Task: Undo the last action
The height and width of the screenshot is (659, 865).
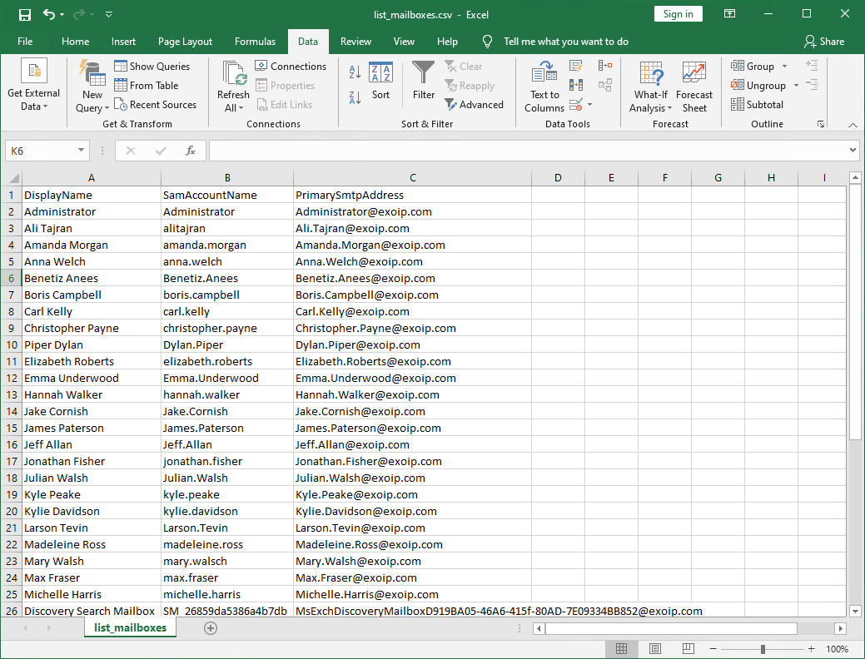Action: pos(49,14)
